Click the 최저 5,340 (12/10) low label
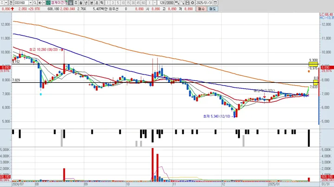334x187 pixels. point(217,116)
